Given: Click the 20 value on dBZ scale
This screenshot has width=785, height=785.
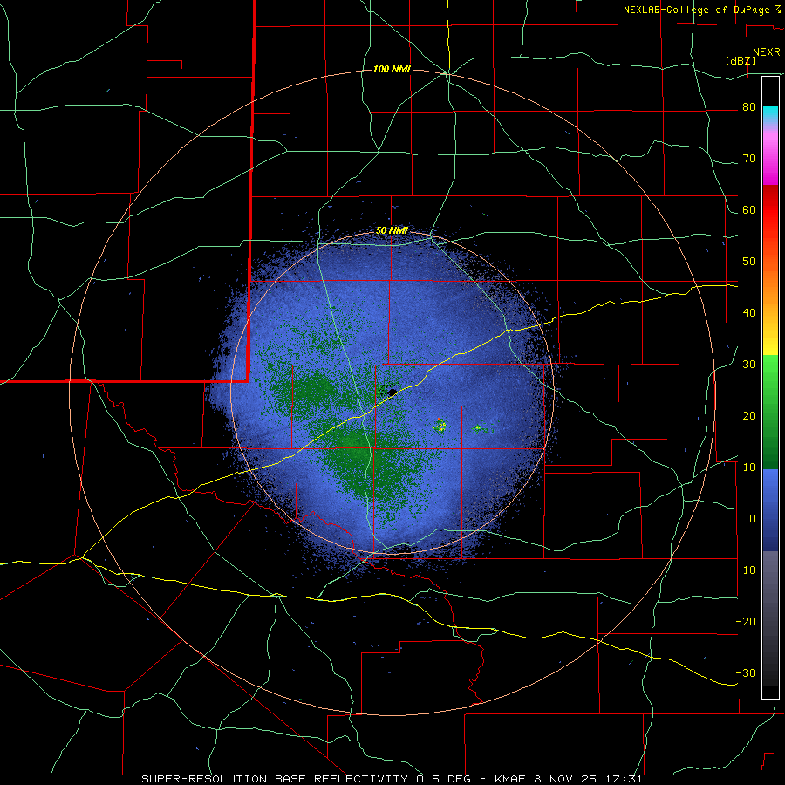Looking at the screenshot, I should (x=749, y=416).
